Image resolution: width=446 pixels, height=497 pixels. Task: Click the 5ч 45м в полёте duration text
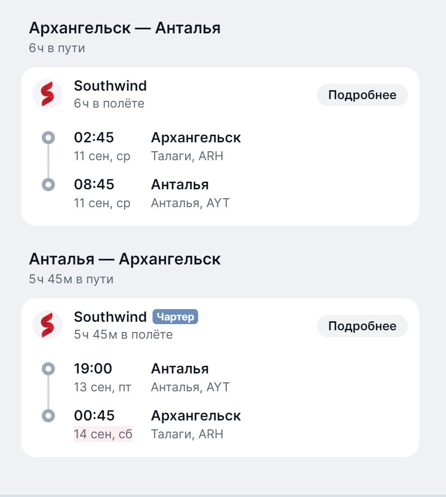tap(123, 335)
